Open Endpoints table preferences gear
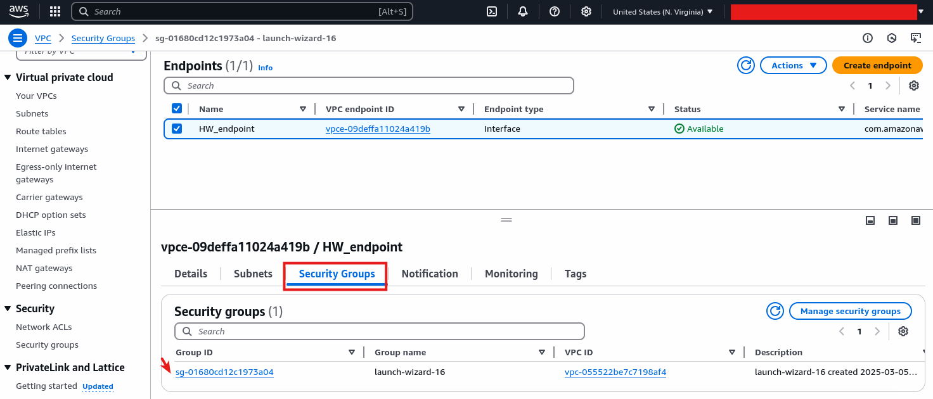The image size is (933, 399). coord(914,85)
